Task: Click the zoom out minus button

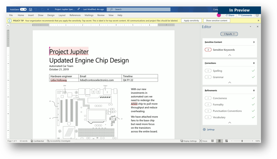Action: coord(232,141)
